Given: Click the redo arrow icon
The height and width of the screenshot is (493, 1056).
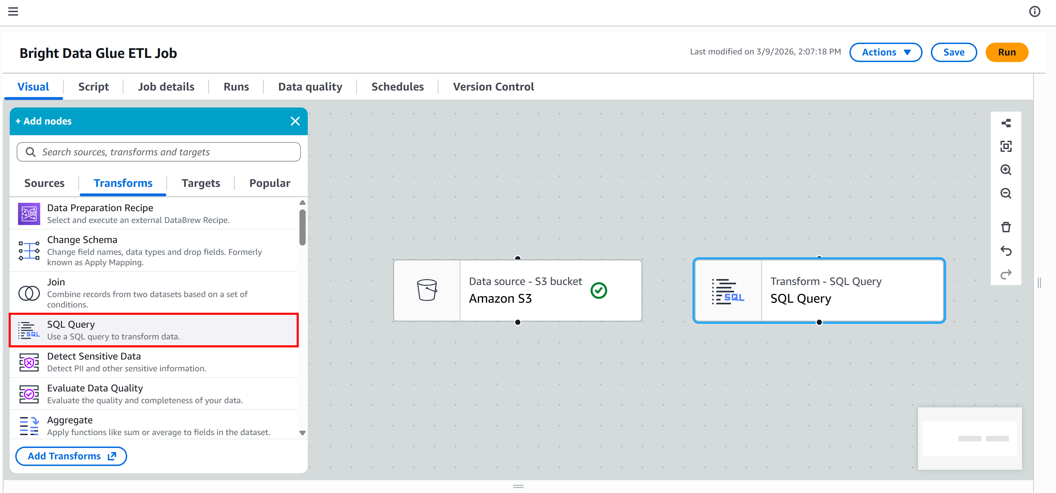Looking at the screenshot, I should coord(1006,274).
